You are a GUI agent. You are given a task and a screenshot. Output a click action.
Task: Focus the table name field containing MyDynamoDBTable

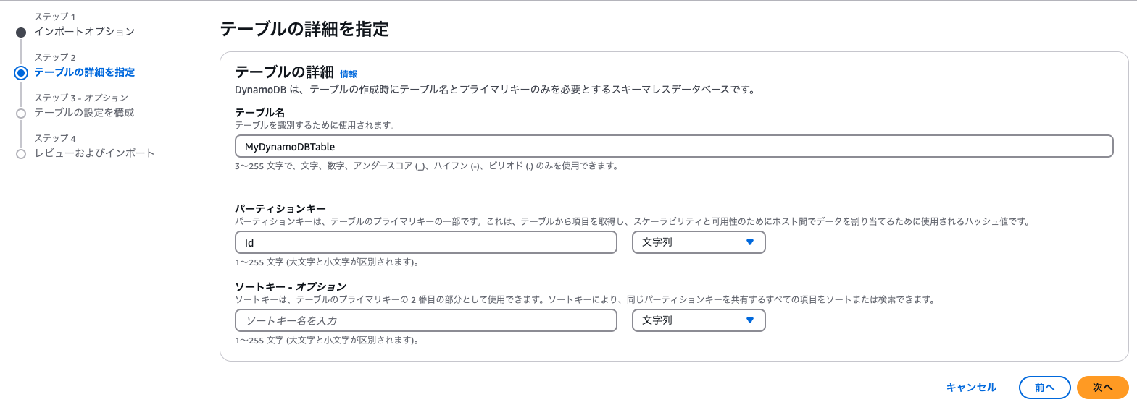click(673, 147)
